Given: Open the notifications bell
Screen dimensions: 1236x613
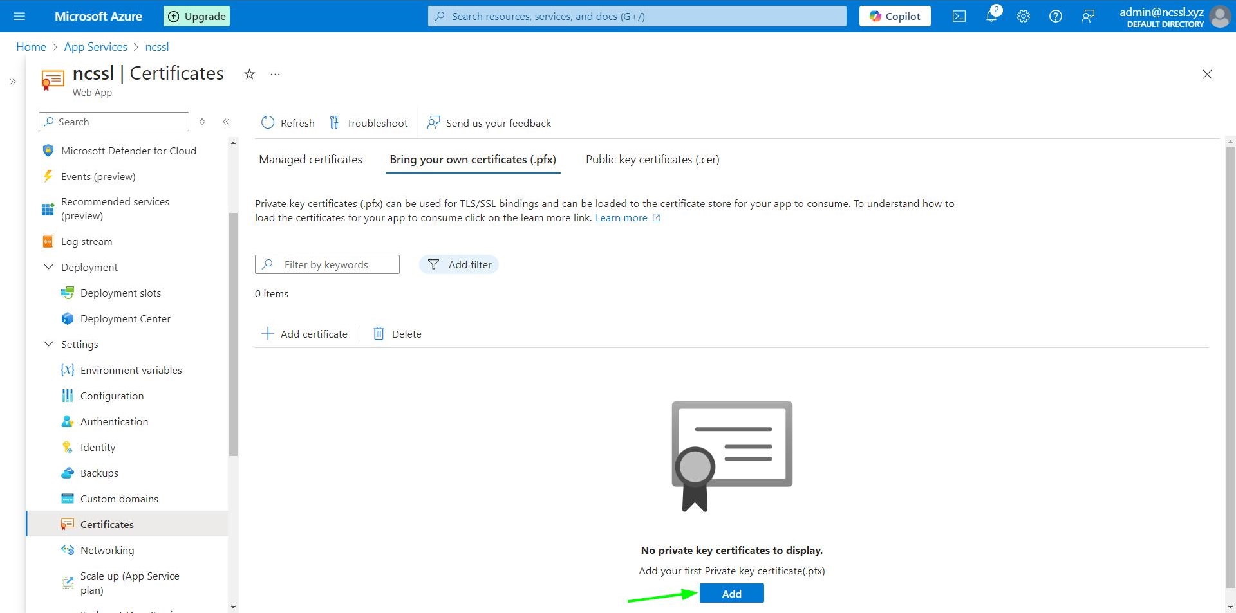Looking at the screenshot, I should 991,16.
